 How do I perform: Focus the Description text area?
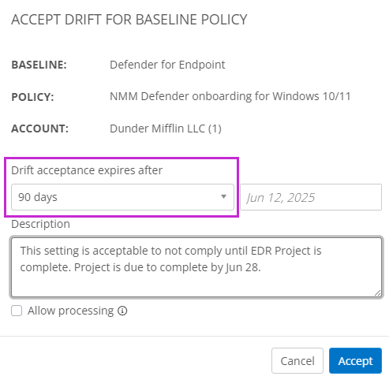pos(196,267)
